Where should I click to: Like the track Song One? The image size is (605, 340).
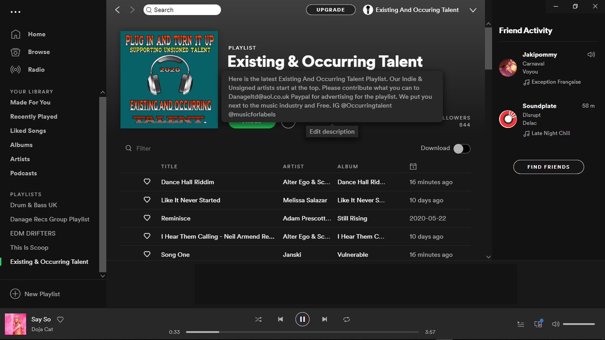point(147,254)
